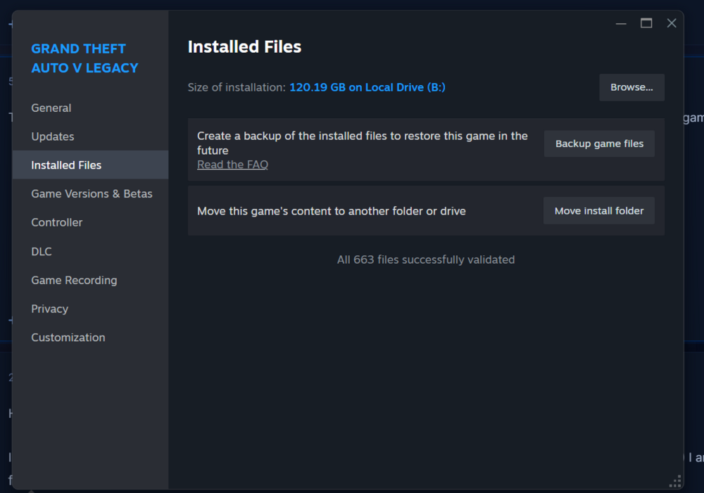Click the window resize grip icon

(x=675, y=481)
